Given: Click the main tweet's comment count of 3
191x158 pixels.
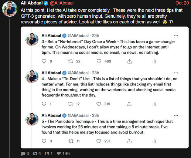Looking at the screenshot, I should click(25, 154).
